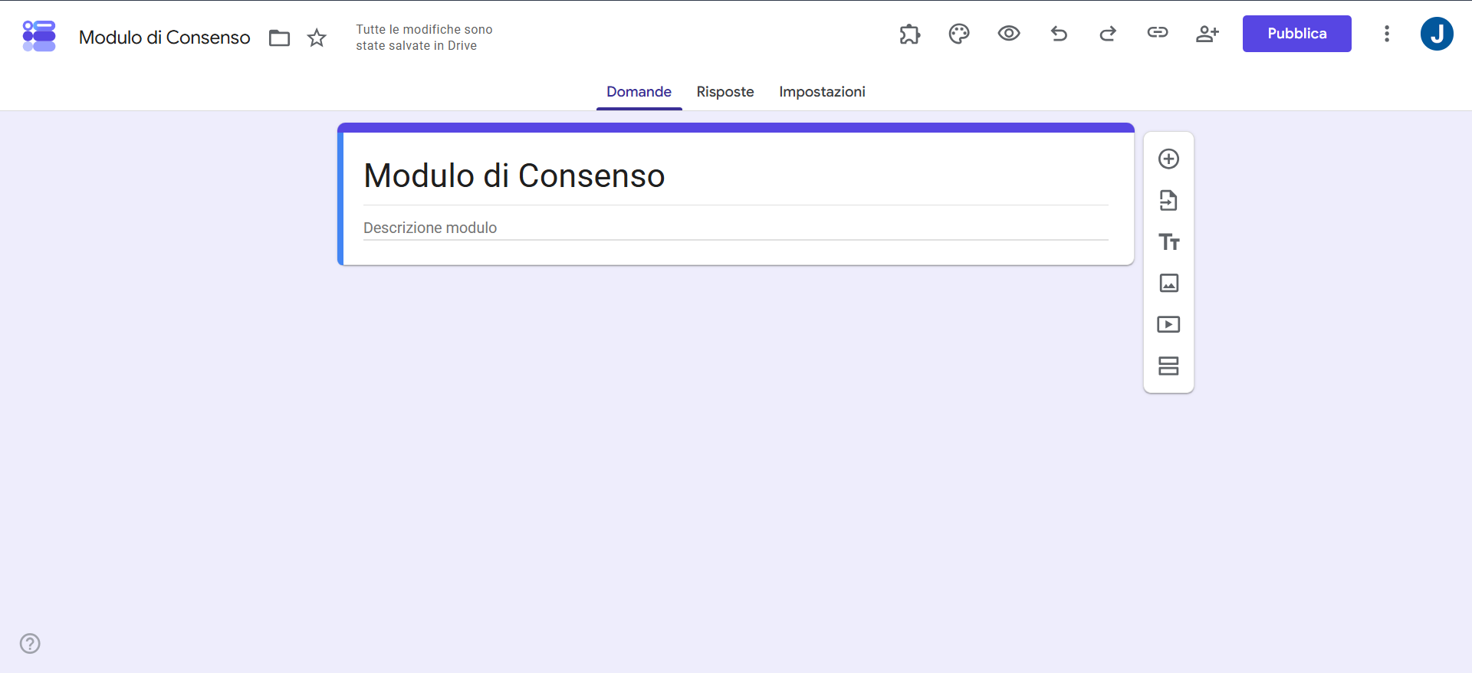Add a new section to the form
The height and width of the screenshot is (673, 1472).
1168,366
